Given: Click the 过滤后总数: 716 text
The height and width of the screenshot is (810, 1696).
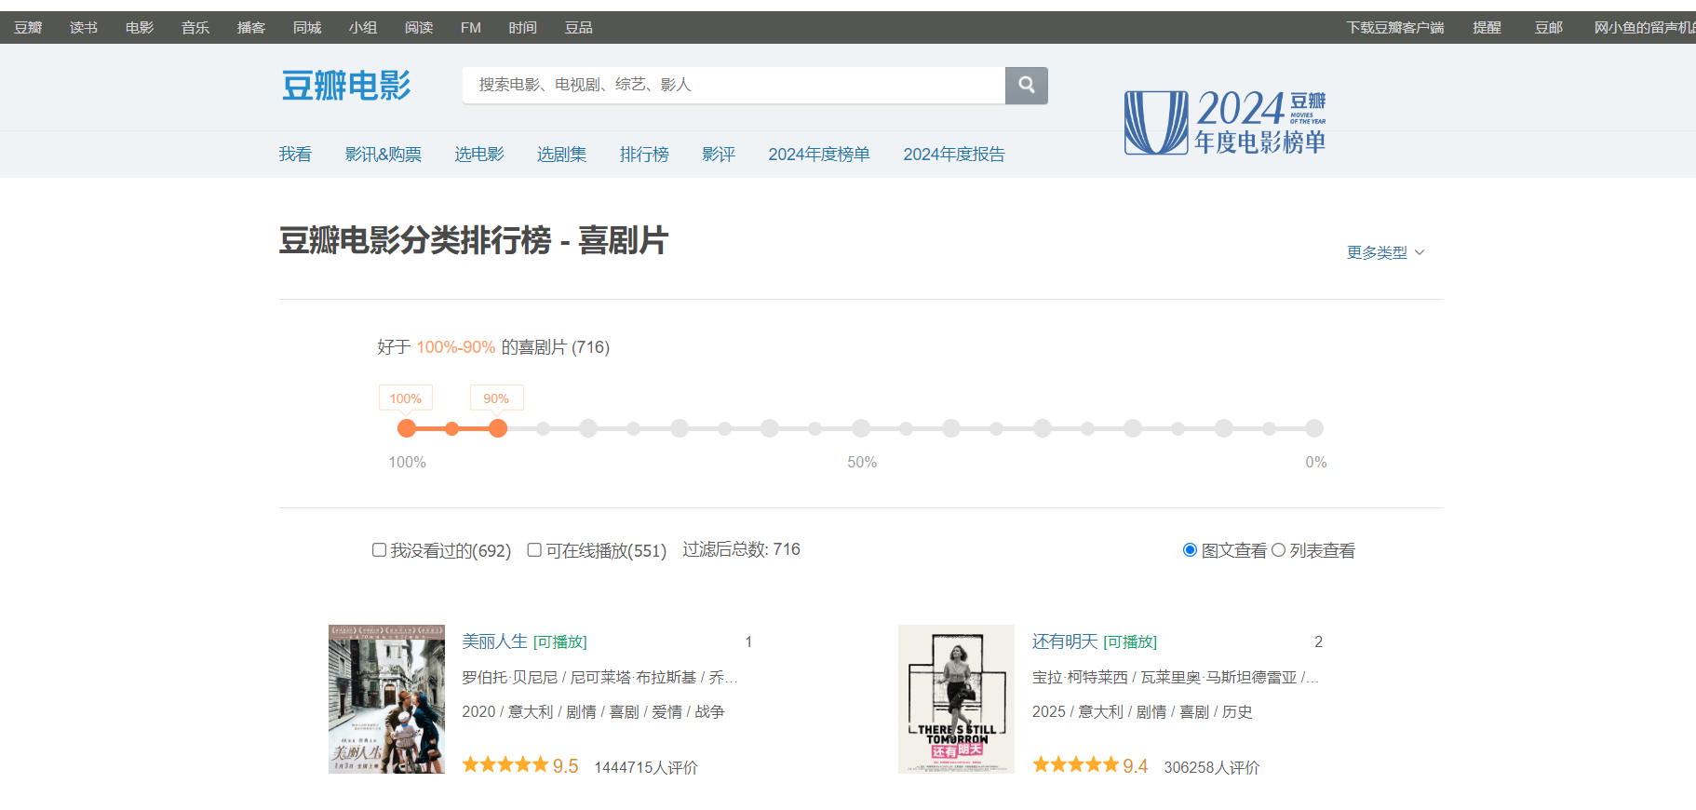Looking at the screenshot, I should click(741, 549).
